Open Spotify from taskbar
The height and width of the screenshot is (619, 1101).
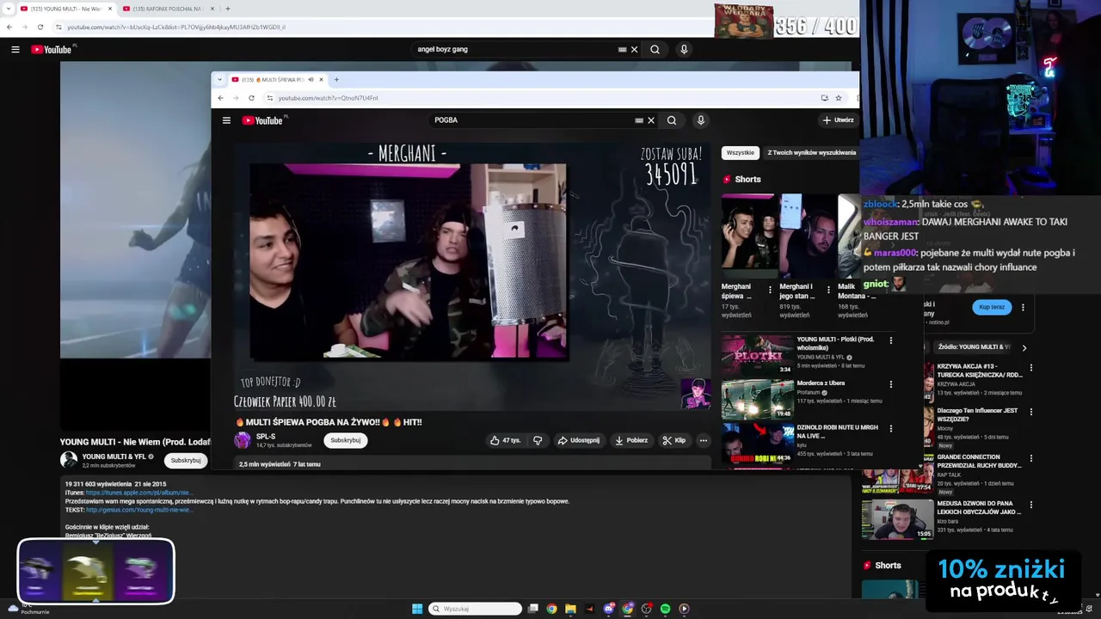[x=665, y=609]
